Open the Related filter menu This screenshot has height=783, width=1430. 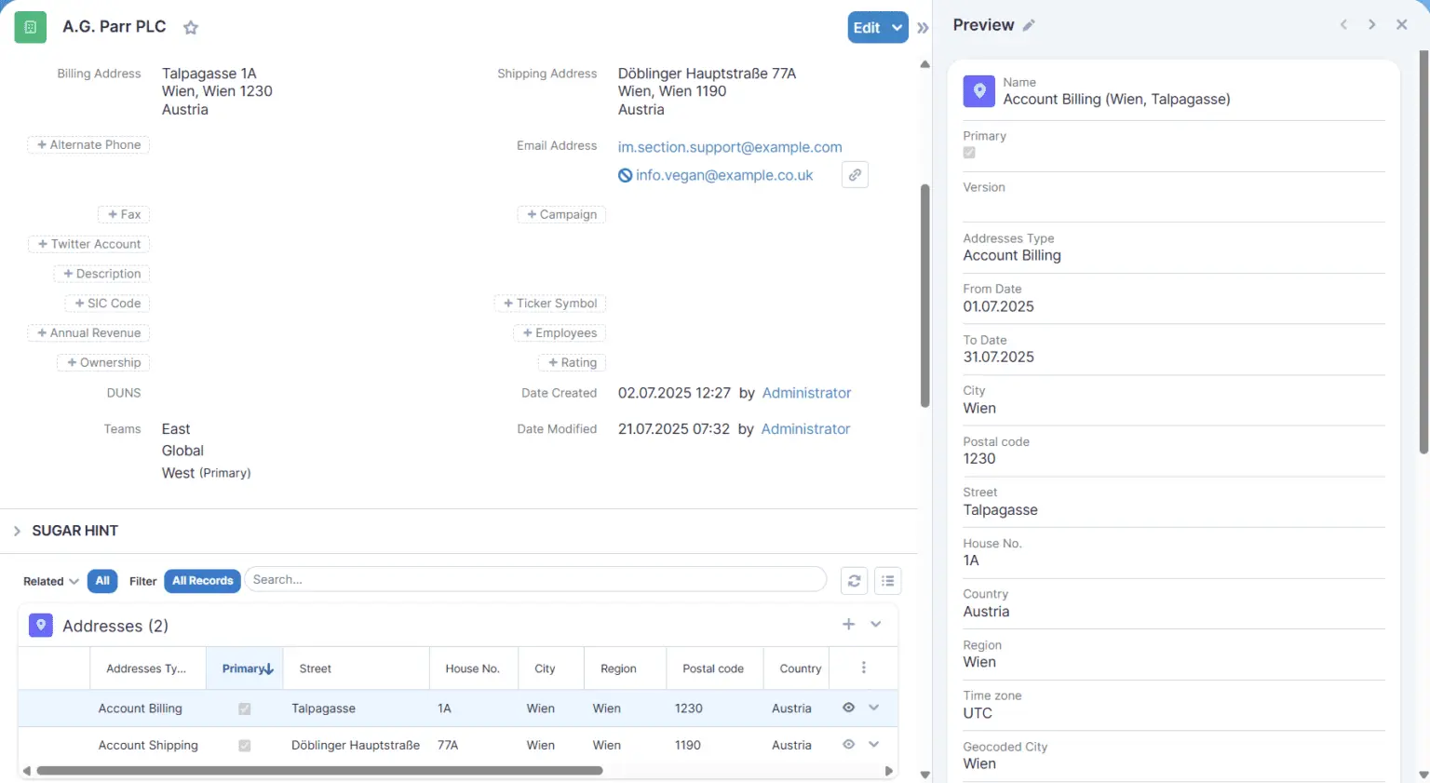pyautogui.click(x=48, y=580)
